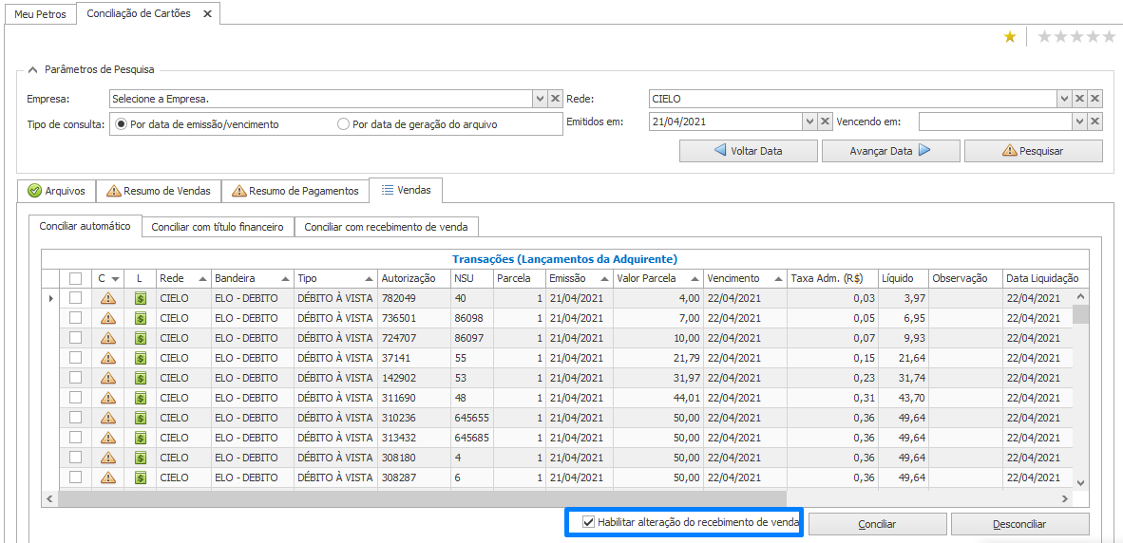Switch to Resumo de Pagamentos tab
Screen dimensions: 1123x543
(295, 191)
